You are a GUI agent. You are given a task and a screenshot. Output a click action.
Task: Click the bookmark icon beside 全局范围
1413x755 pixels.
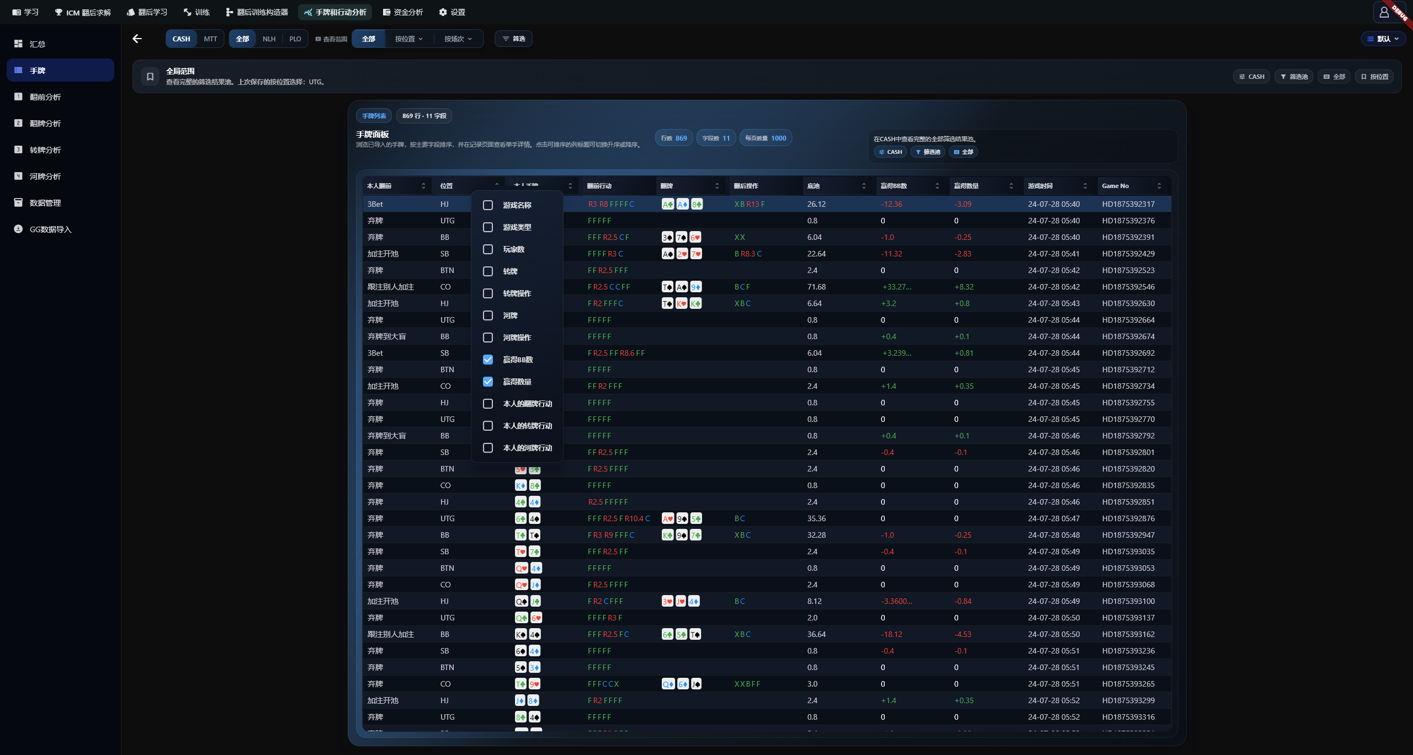pyautogui.click(x=150, y=77)
